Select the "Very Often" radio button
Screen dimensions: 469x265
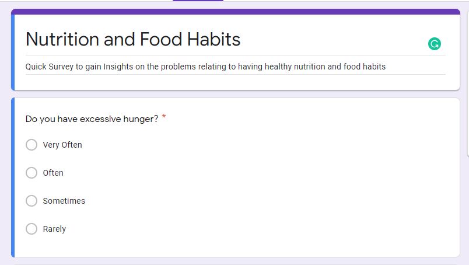click(32, 145)
